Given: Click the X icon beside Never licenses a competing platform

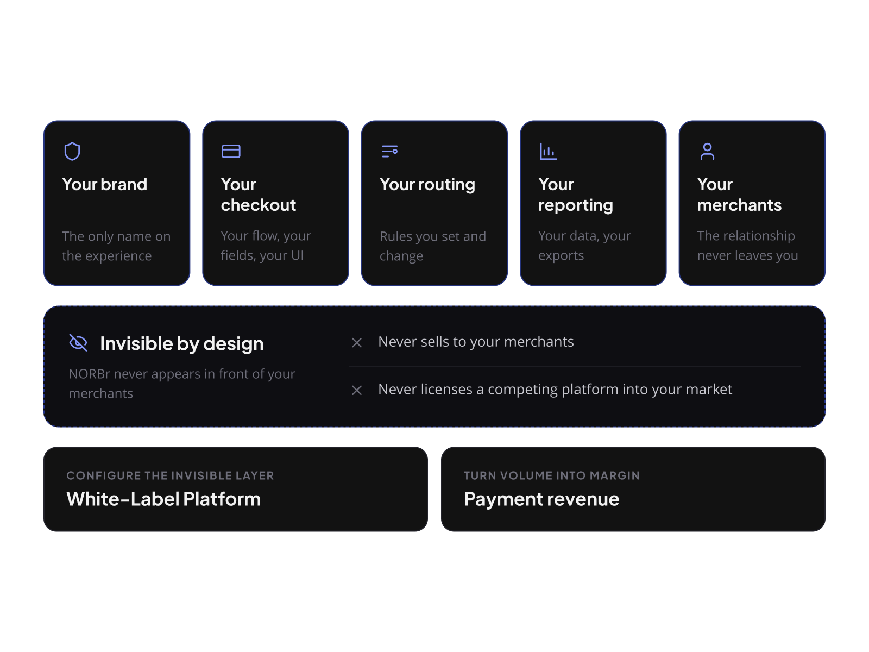Looking at the screenshot, I should tap(357, 390).
